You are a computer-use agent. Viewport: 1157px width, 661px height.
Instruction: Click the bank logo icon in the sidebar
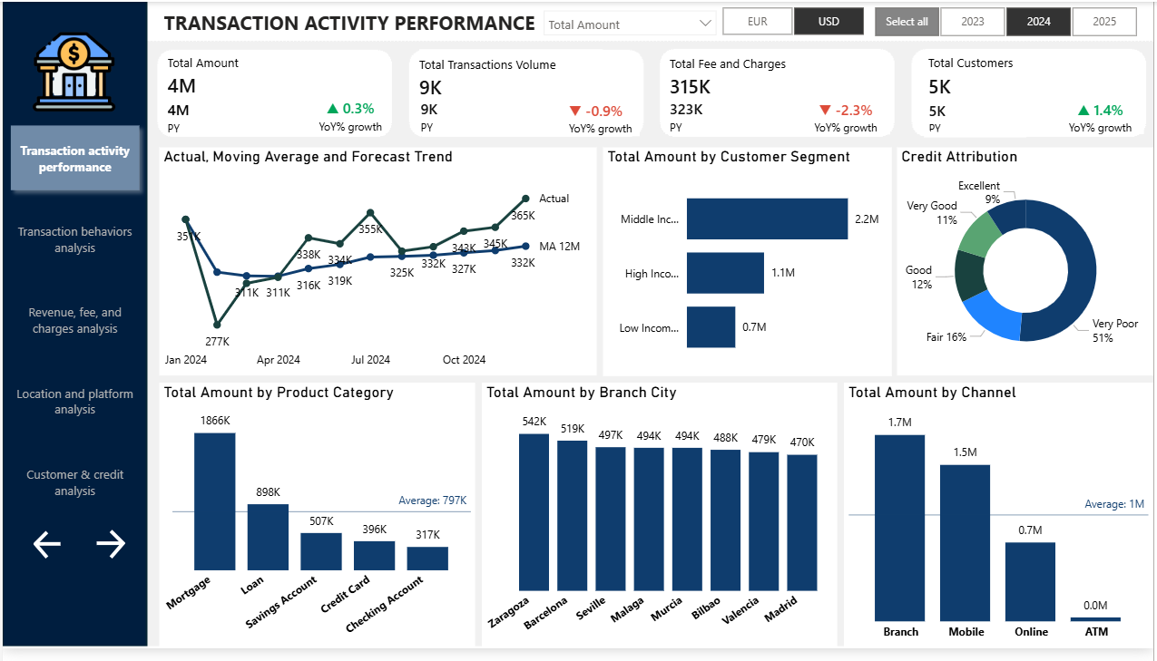pyautogui.click(x=75, y=73)
